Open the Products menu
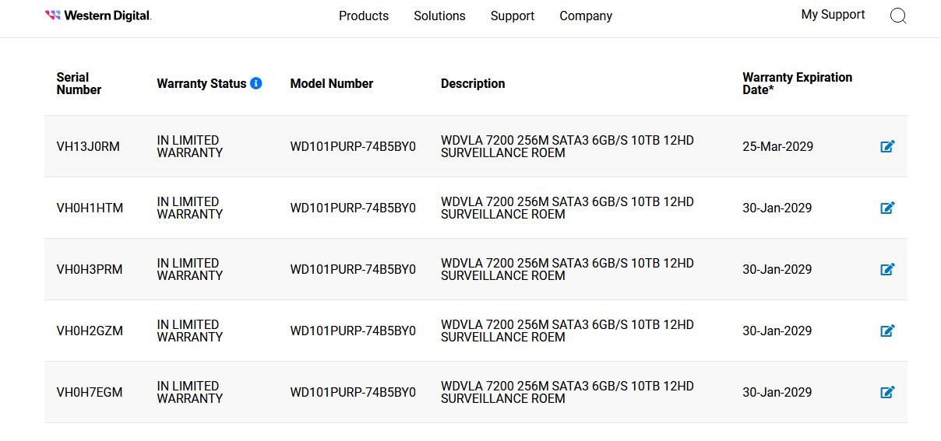The width and height of the screenshot is (941, 441). point(364,16)
